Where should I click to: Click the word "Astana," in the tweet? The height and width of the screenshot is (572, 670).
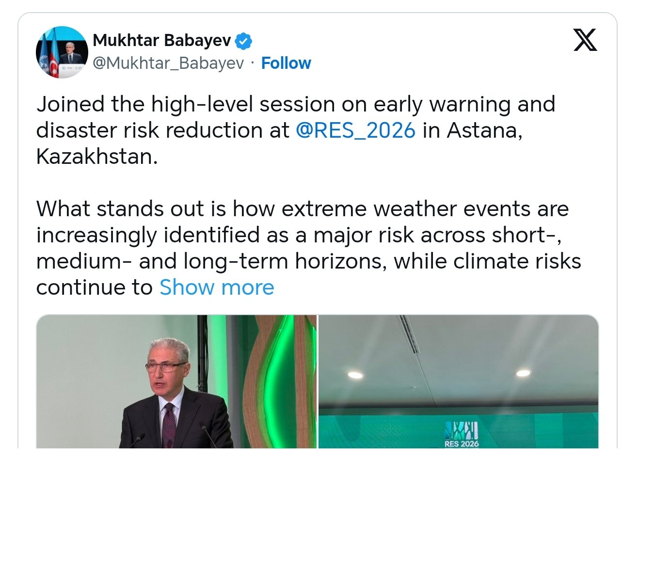(x=484, y=130)
